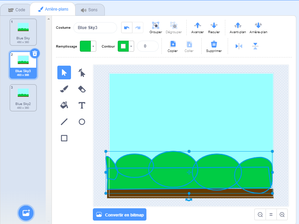Open the Remplissage color dropdown

94,46
